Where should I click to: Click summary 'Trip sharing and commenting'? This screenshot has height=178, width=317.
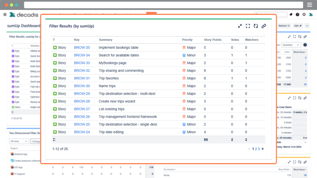121,70
